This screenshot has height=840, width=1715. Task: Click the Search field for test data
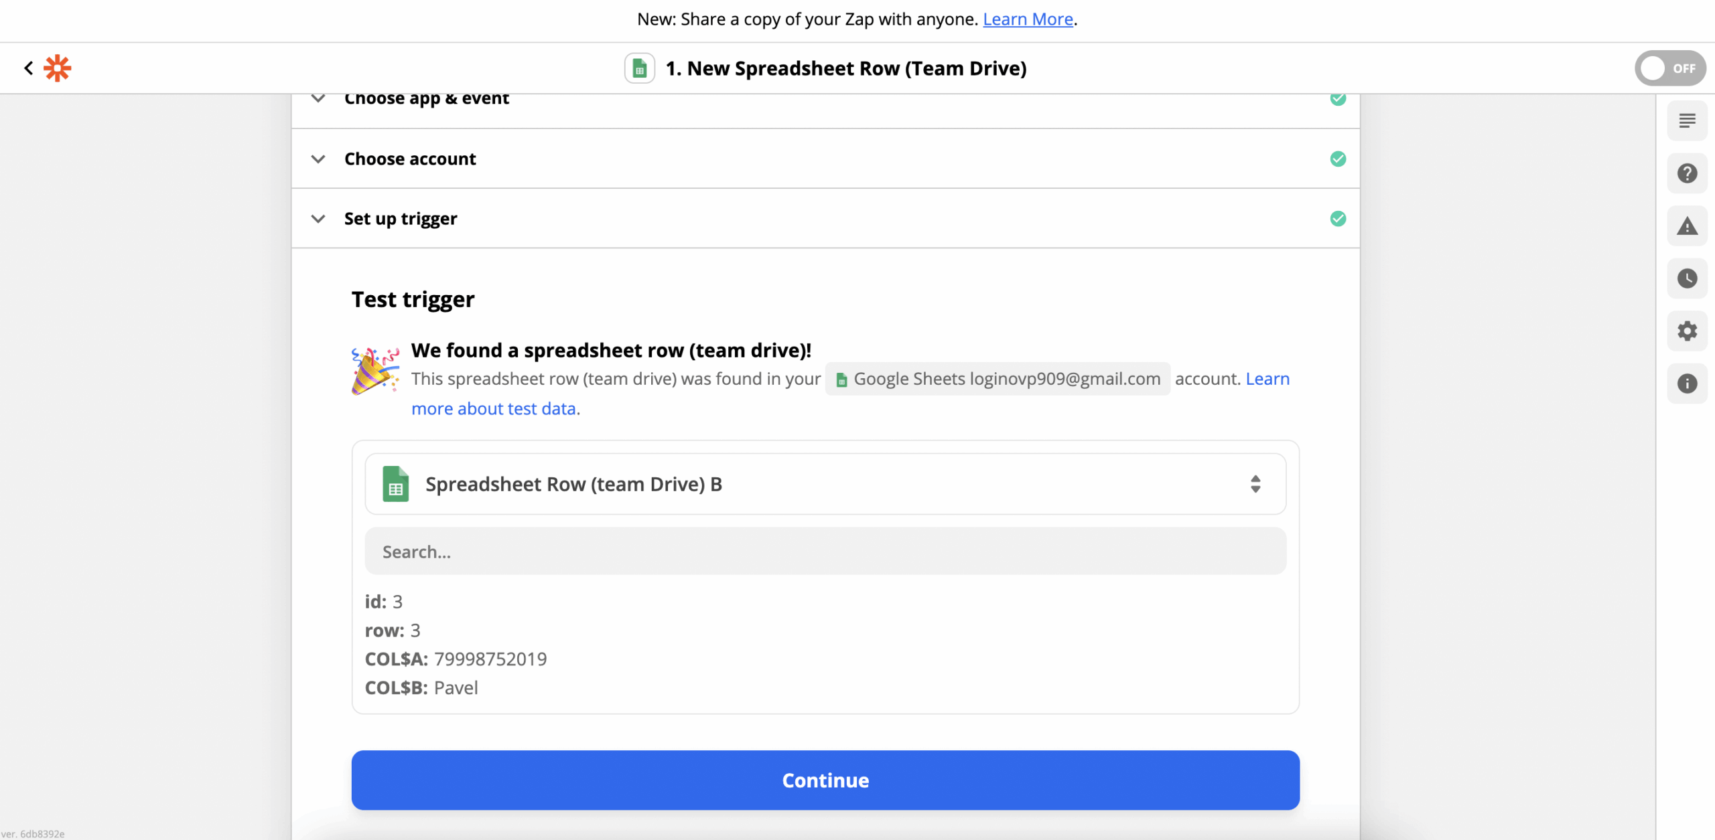click(x=825, y=552)
